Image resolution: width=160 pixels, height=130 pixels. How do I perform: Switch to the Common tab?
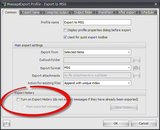click(11, 12)
